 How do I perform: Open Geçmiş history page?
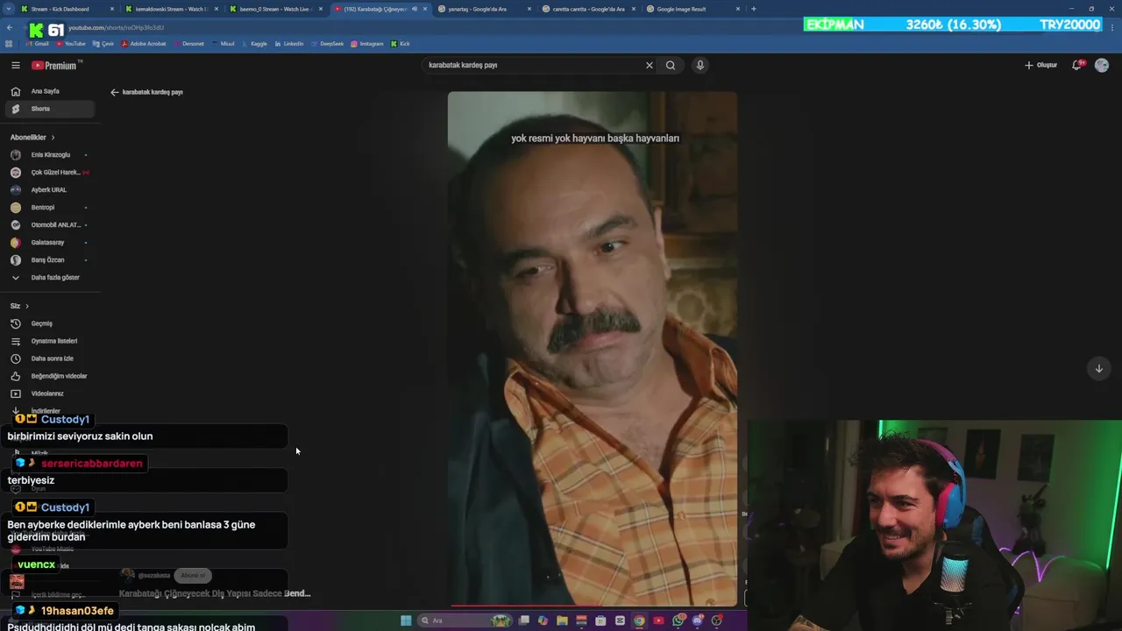pyautogui.click(x=49, y=323)
